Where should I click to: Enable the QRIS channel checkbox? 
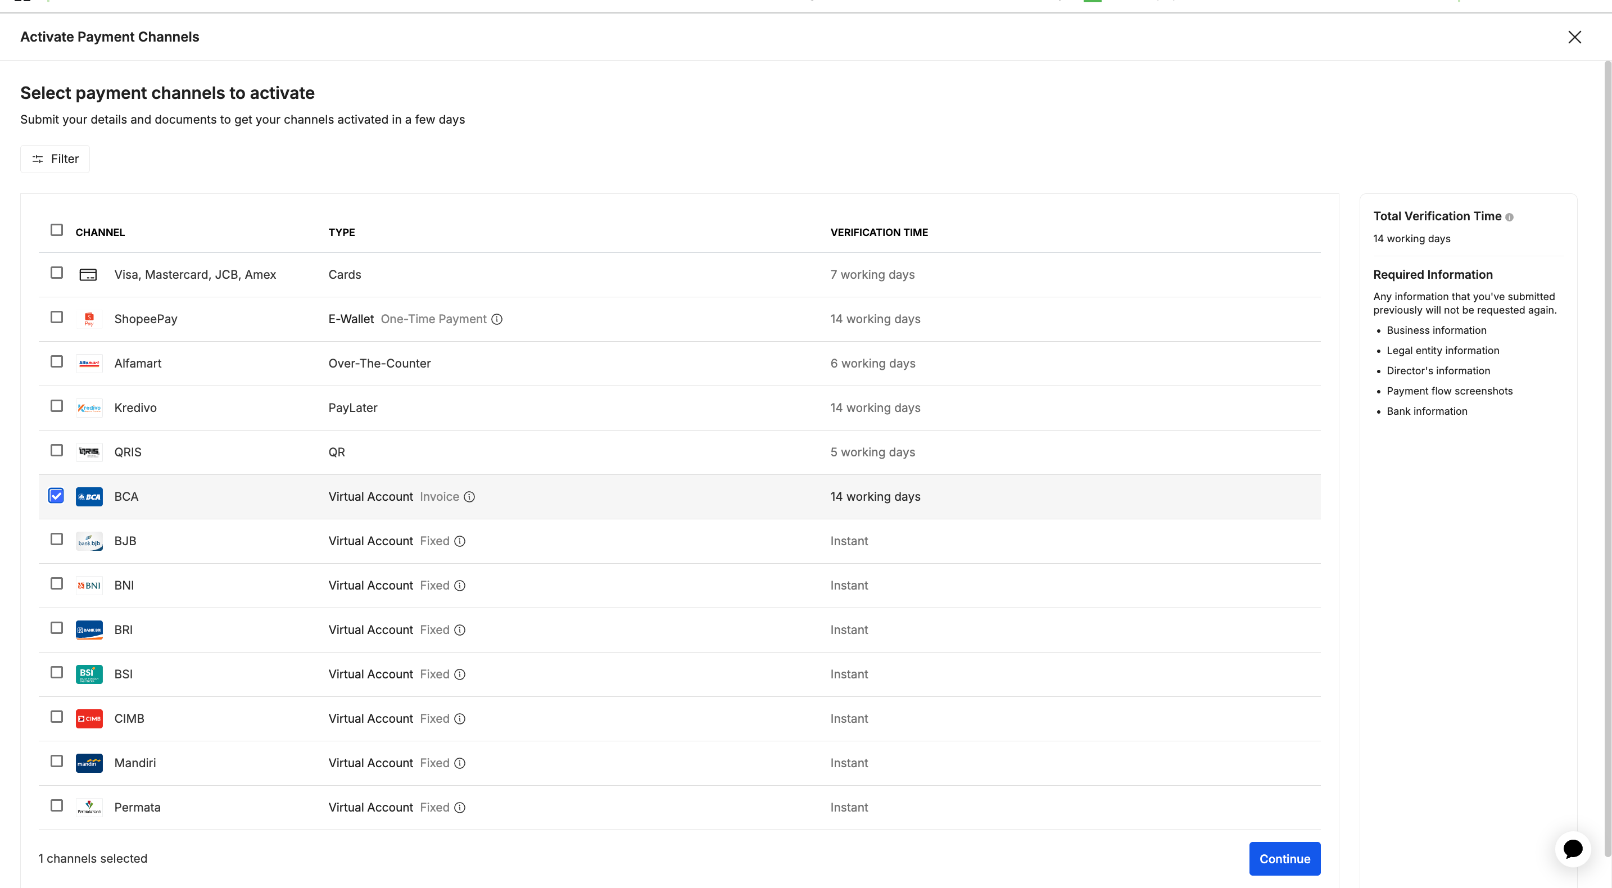tap(56, 450)
